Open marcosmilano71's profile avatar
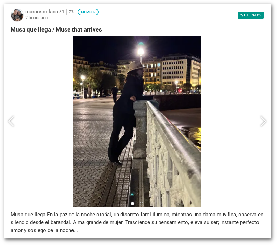The width and height of the screenshot is (277, 245). [17, 15]
